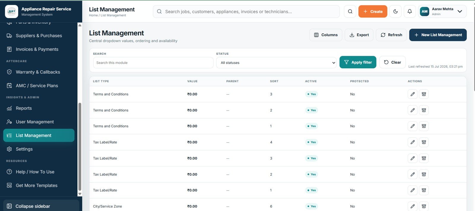
Task: Edit Tax Label/Rate row with sort 3
Action: coord(412,158)
